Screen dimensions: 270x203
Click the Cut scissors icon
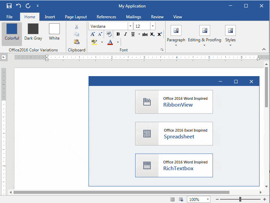77,27
